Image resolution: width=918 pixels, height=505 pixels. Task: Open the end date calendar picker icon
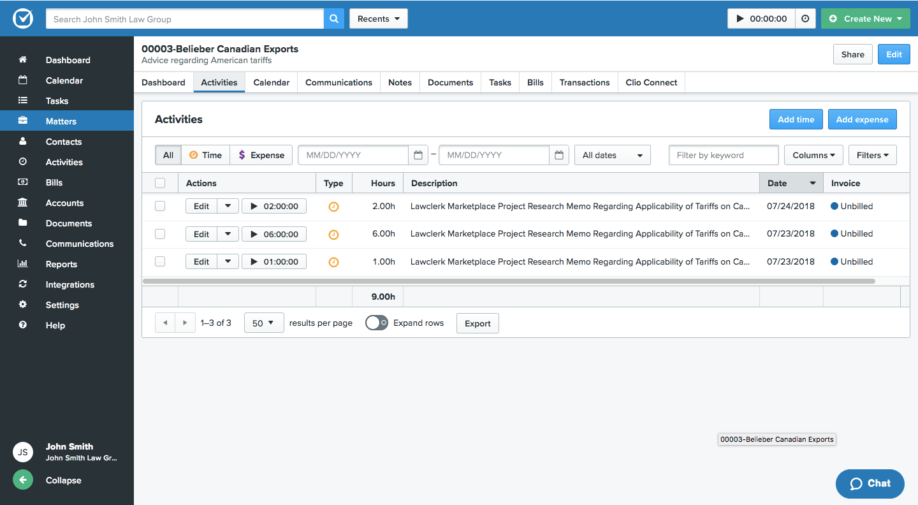pyautogui.click(x=559, y=155)
